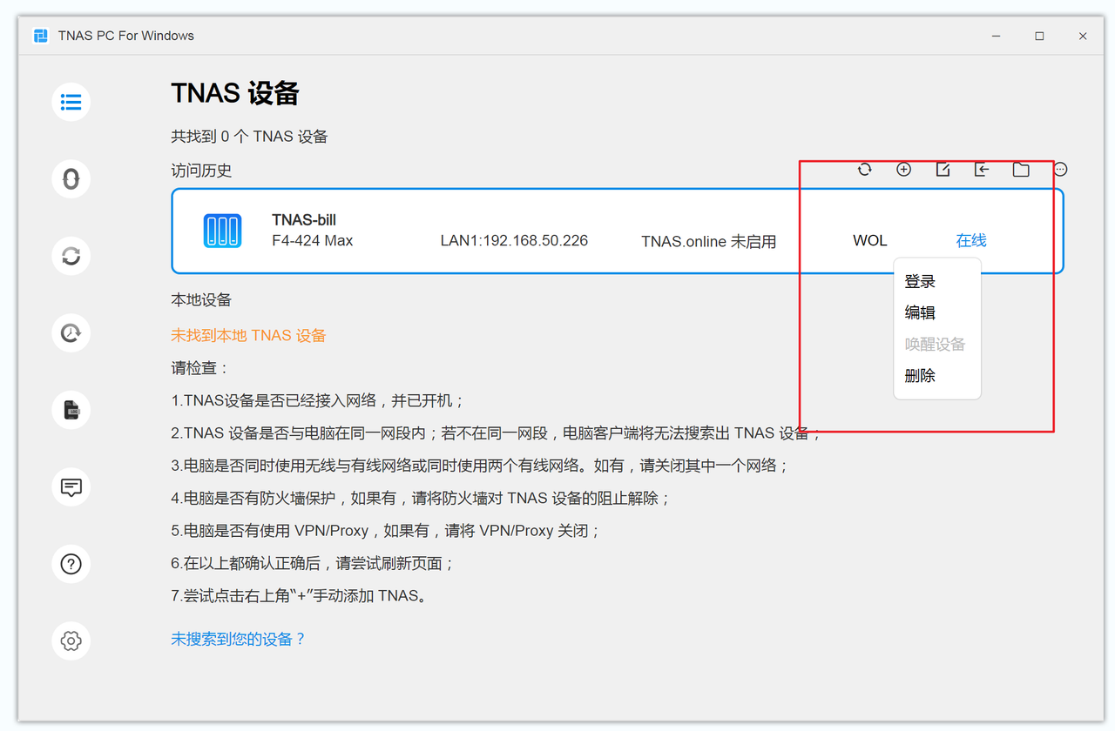The height and width of the screenshot is (731, 1115).
Task: Close the TNAS PC window
Action: pos(1083,36)
